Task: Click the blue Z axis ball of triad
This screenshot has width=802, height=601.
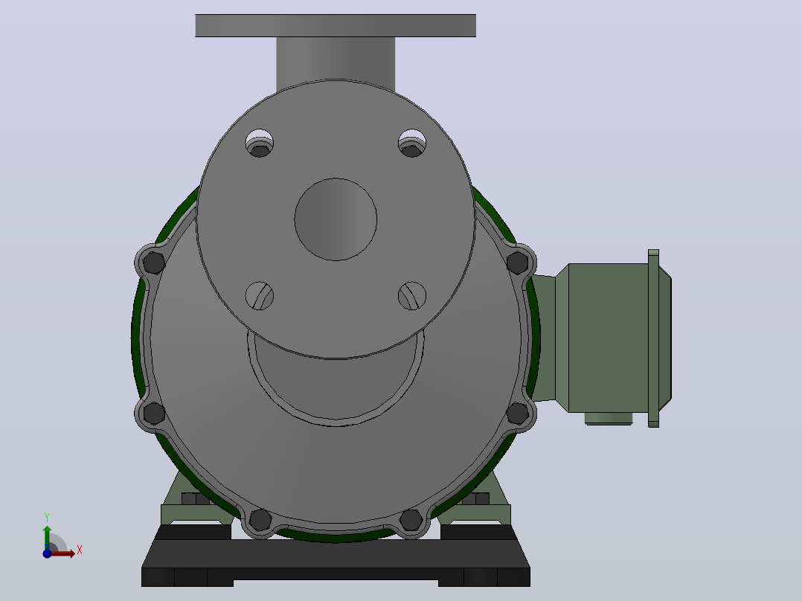Action: click(47, 553)
